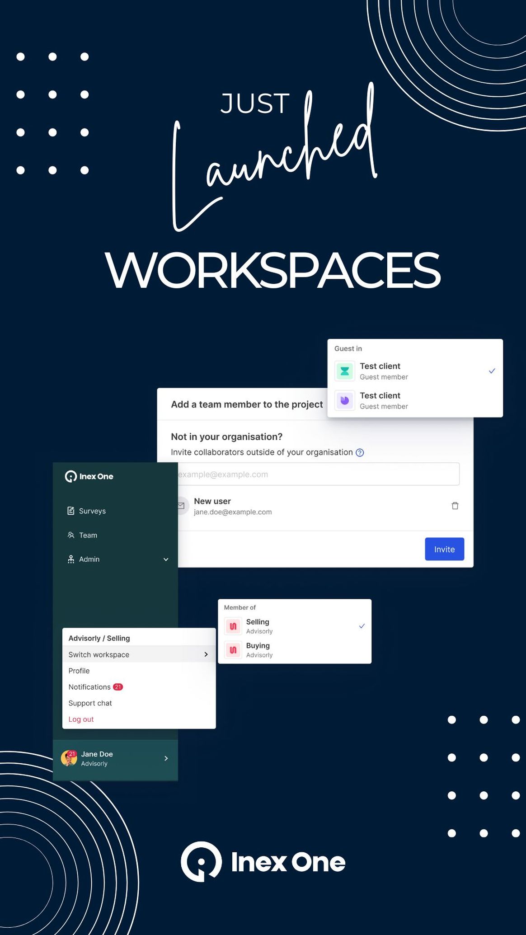Screen dimensions: 526x935
Task: Delete New user with the trash icon
Action: click(x=455, y=506)
